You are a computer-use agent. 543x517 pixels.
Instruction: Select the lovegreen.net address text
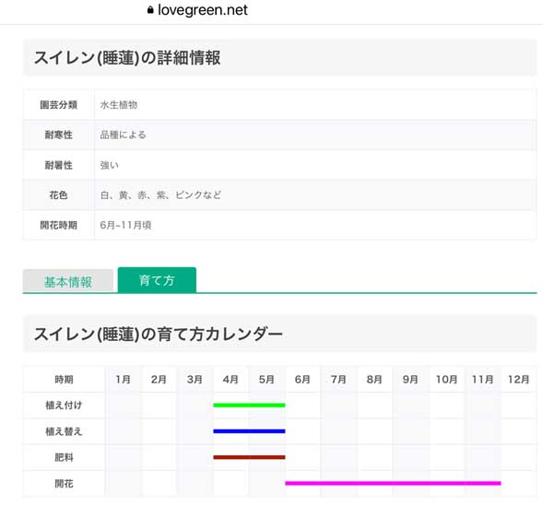(203, 10)
